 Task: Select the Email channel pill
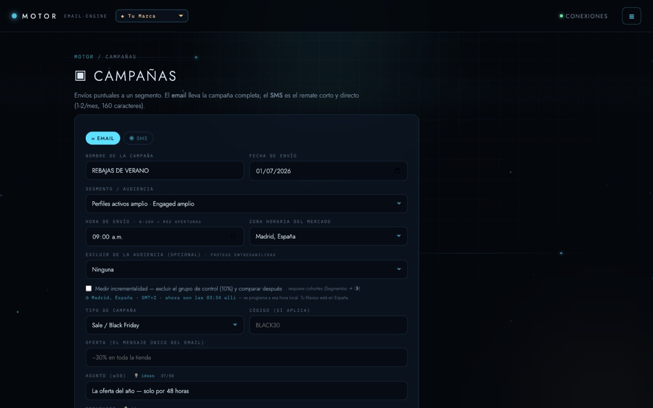tap(103, 138)
